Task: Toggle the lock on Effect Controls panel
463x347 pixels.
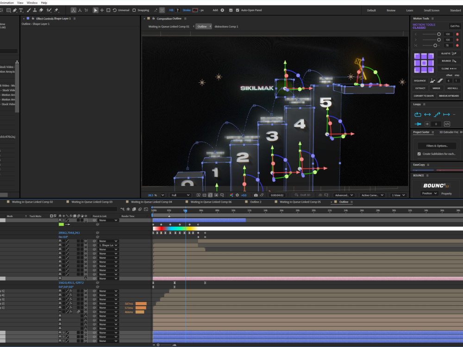Action: pos(33,19)
